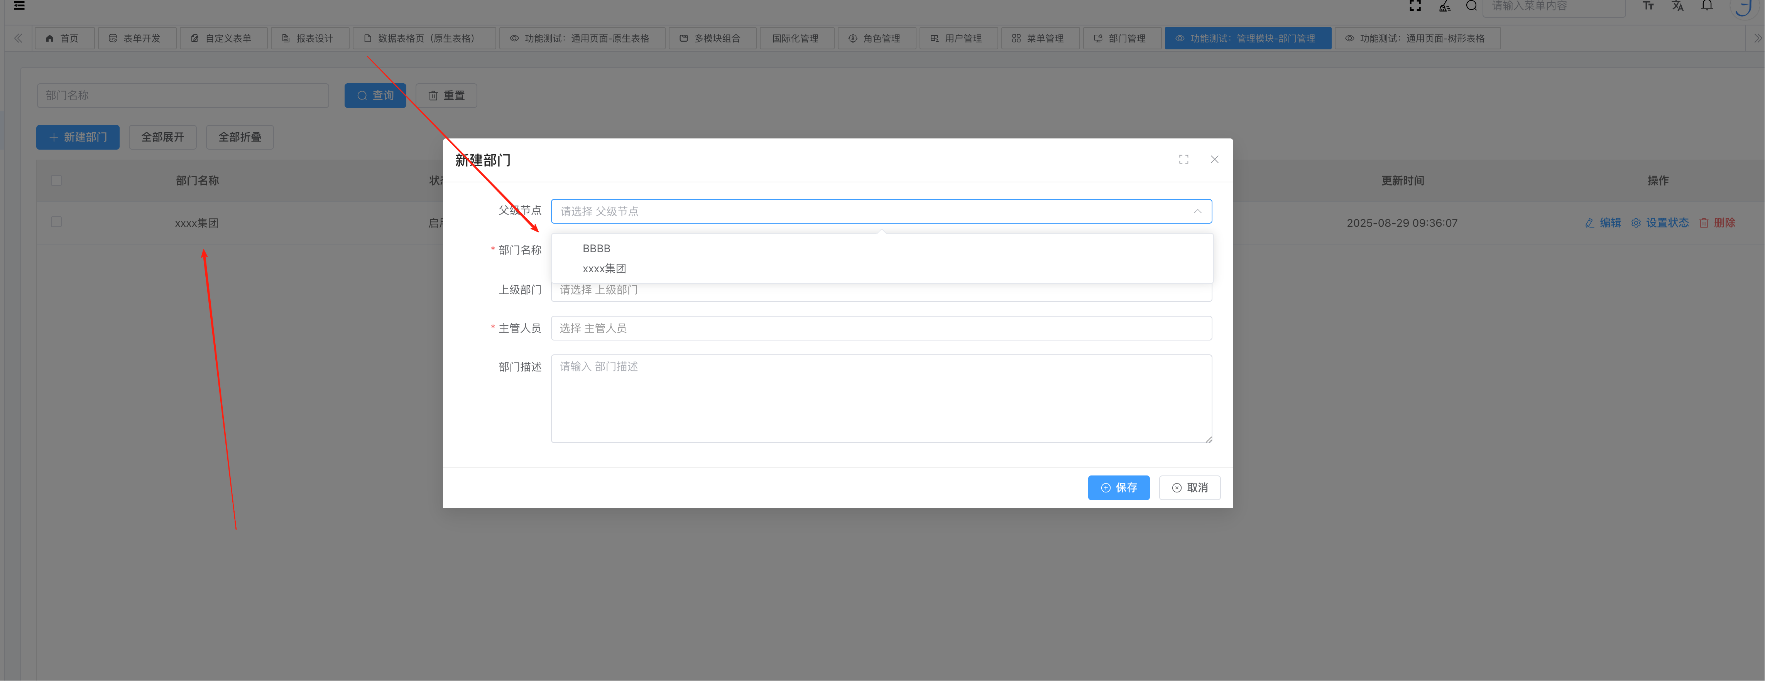Toggle browser fullscreen icon in header
Viewport: 1765px width, 681px height.
1415,6
